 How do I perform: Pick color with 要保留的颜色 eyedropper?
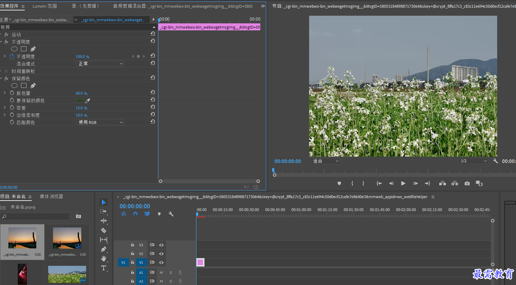click(88, 100)
